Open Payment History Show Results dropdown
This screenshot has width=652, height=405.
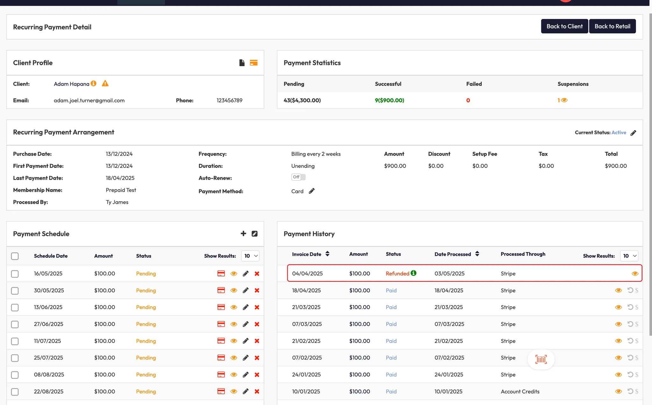pyautogui.click(x=629, y=256)
